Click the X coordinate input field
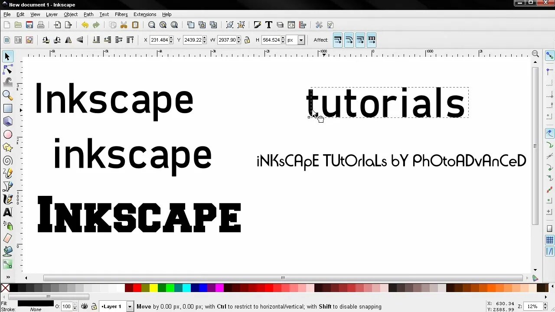Screen dimensions: 555x312 coord(159,40)
